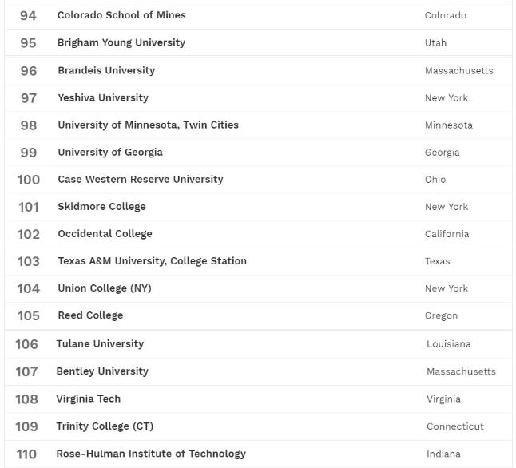This screenshot has height=468, width=516.
Task: Select Skidmore College row name
Action: pos(101,206)
